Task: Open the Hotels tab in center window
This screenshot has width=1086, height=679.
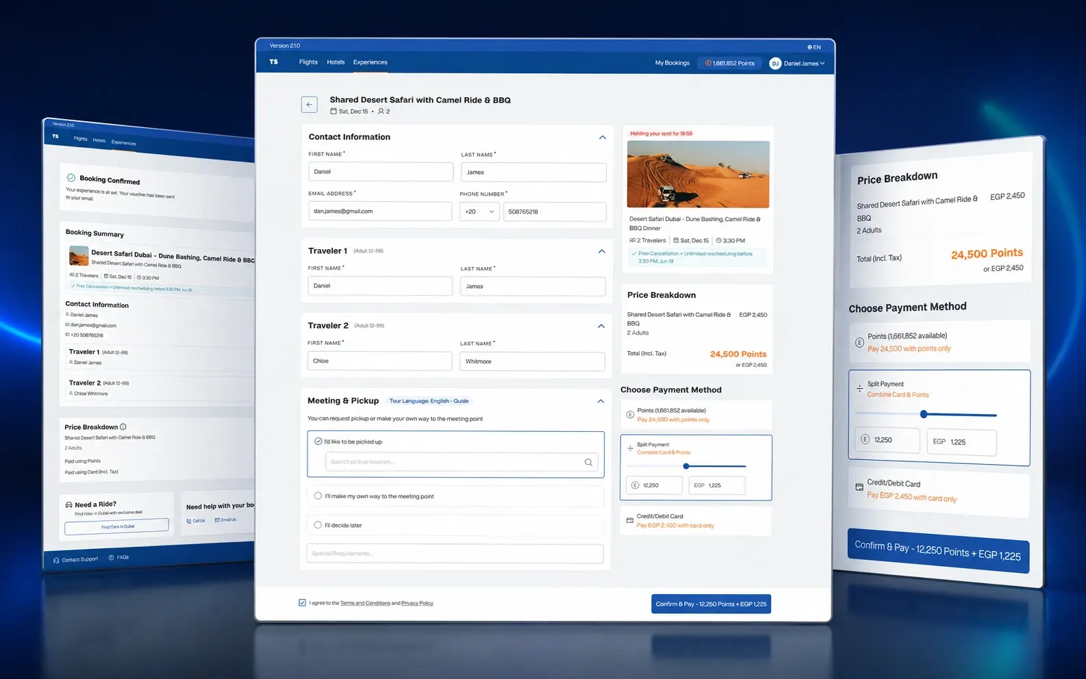Action: 336,62
